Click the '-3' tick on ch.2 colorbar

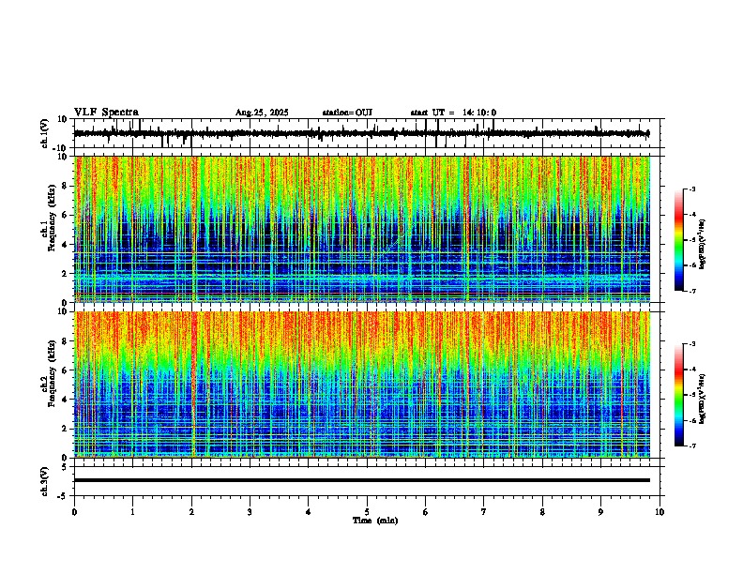coord(691,344)
